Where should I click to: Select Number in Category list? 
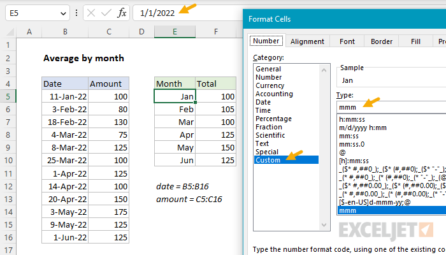pyautogui.click(x=286, y=77)
